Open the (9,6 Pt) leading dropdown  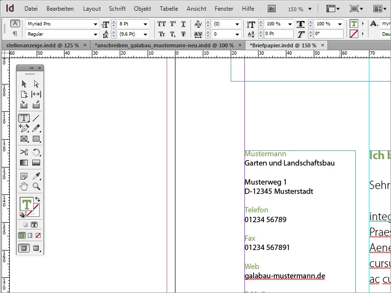[x=145, y=34]
